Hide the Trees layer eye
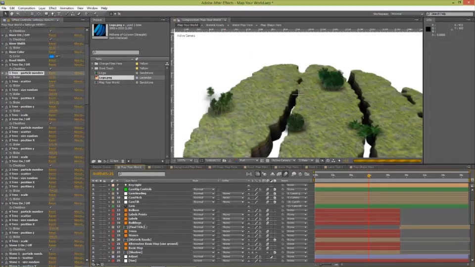475x267 pixels. 94,231
